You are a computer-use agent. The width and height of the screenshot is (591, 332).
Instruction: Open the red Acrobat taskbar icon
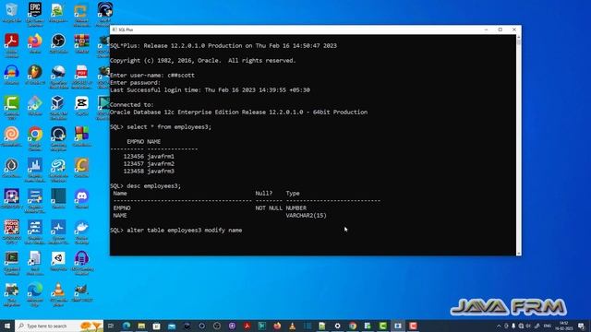pos(247,326)
